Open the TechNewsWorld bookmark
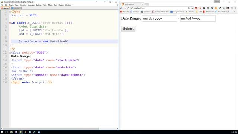Image resolution: width=238 pixels, height=134 pixels. point(160,12)
